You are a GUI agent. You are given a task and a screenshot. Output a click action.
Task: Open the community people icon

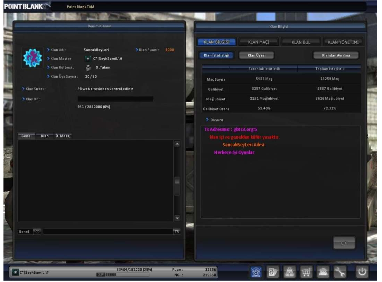(x=323, y=272)
